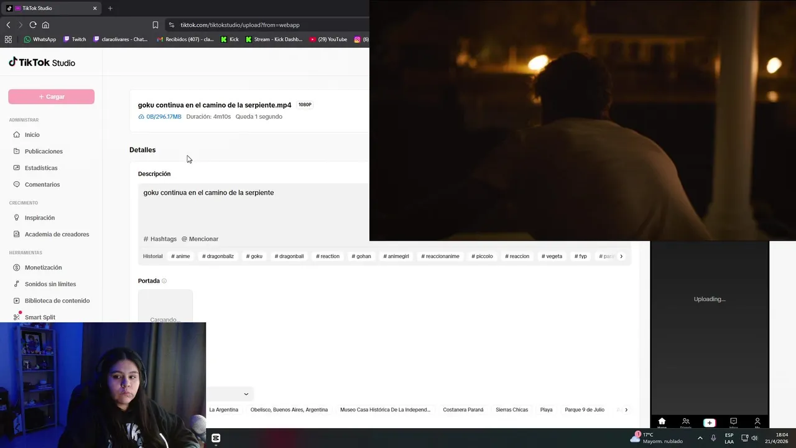Click the Estadísticas chart icon

(17, 168)
